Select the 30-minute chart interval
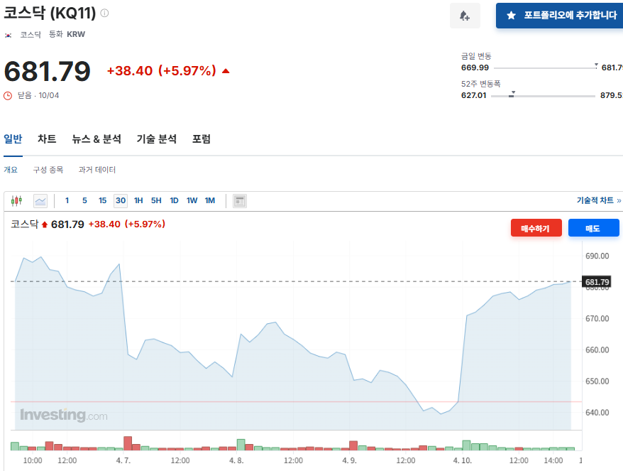This screenshot has height=471, width=623. tap(121, 201)
